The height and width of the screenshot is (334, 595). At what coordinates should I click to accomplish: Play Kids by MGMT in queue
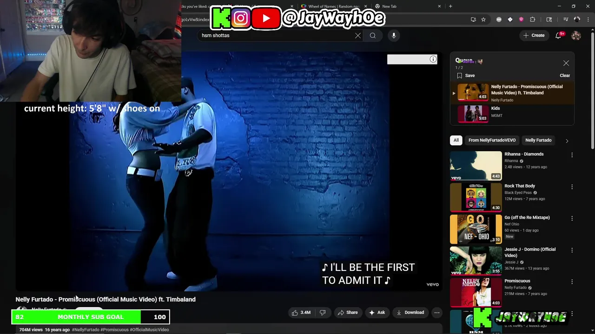click(512, 114)
